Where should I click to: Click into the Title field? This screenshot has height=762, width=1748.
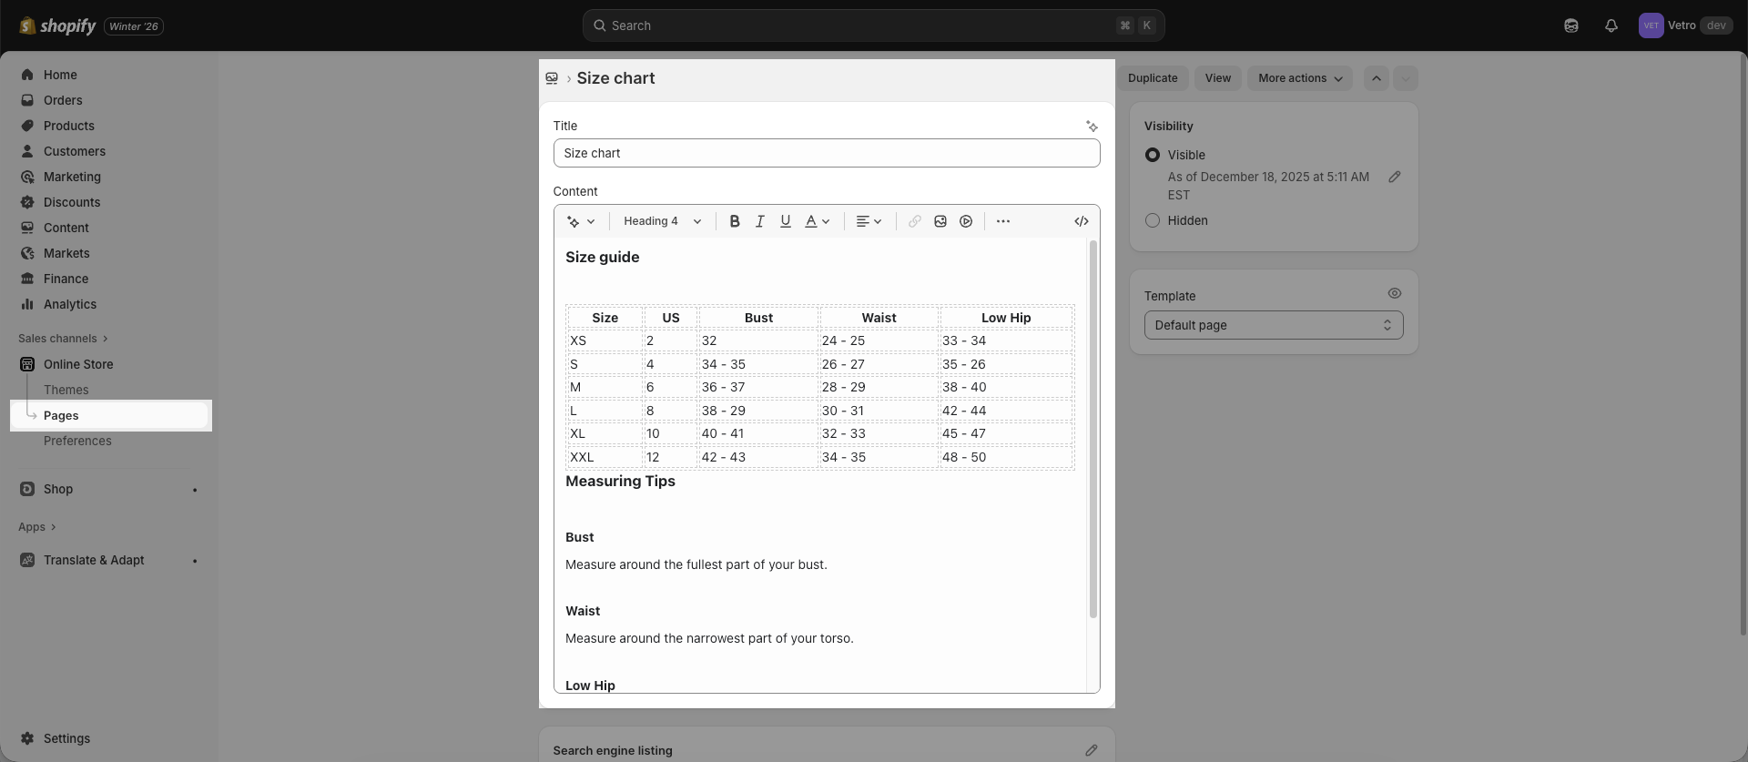(x=826, y=153)
